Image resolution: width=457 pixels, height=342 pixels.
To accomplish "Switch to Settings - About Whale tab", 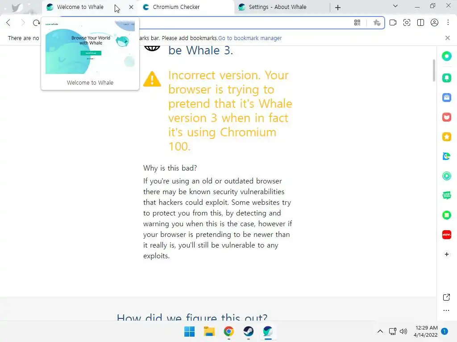I will (282, 7).
